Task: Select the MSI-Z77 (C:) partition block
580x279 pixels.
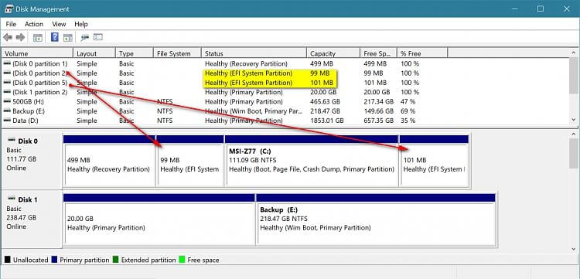Action: tap(312, 161)
